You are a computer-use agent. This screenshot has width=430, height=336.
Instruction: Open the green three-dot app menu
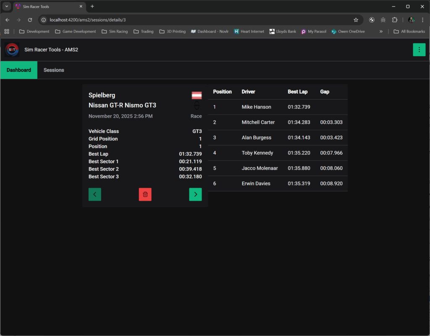[419, 50]
